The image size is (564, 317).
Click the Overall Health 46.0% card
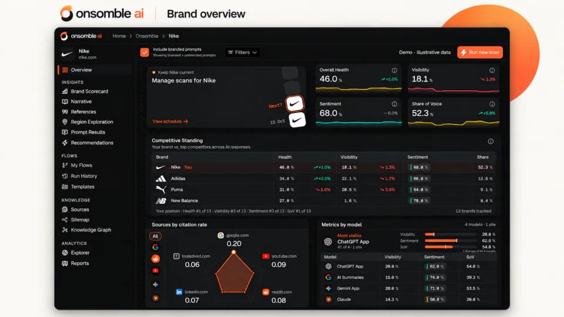[358, 79]
